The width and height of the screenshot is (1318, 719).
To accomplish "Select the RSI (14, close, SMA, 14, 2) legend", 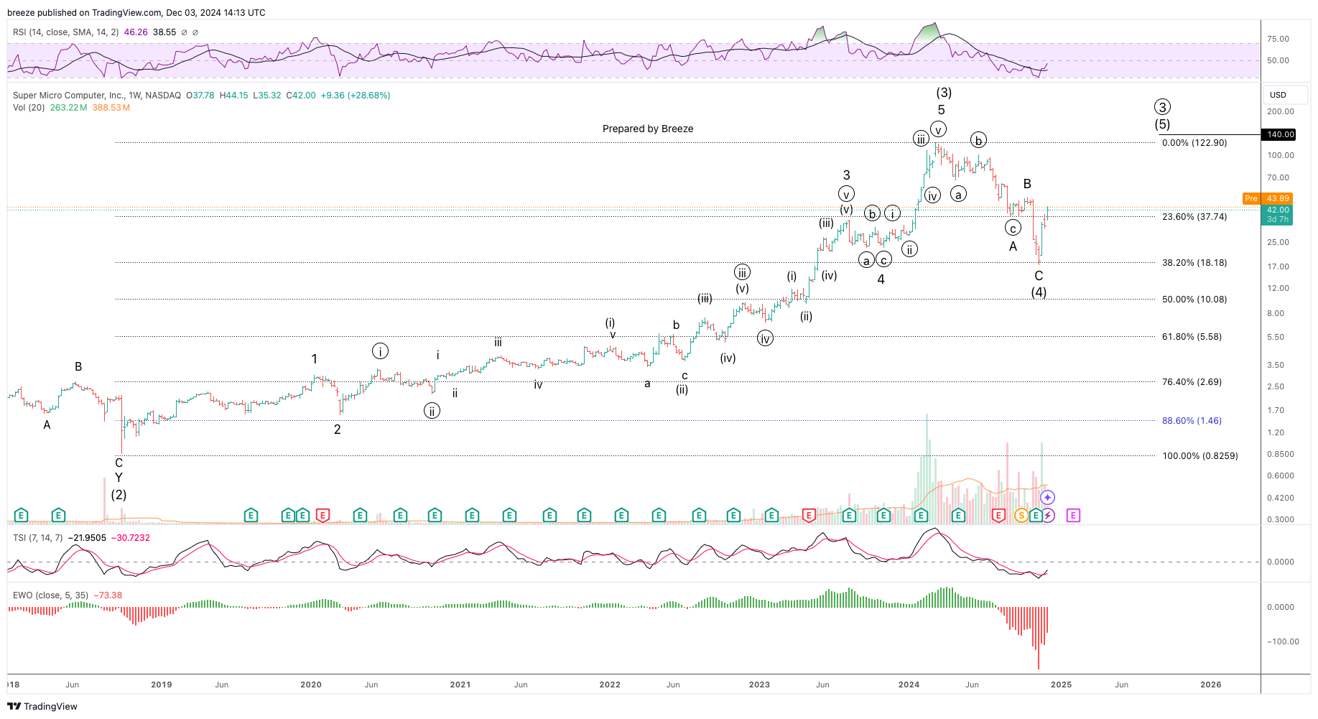I will 66,32.
